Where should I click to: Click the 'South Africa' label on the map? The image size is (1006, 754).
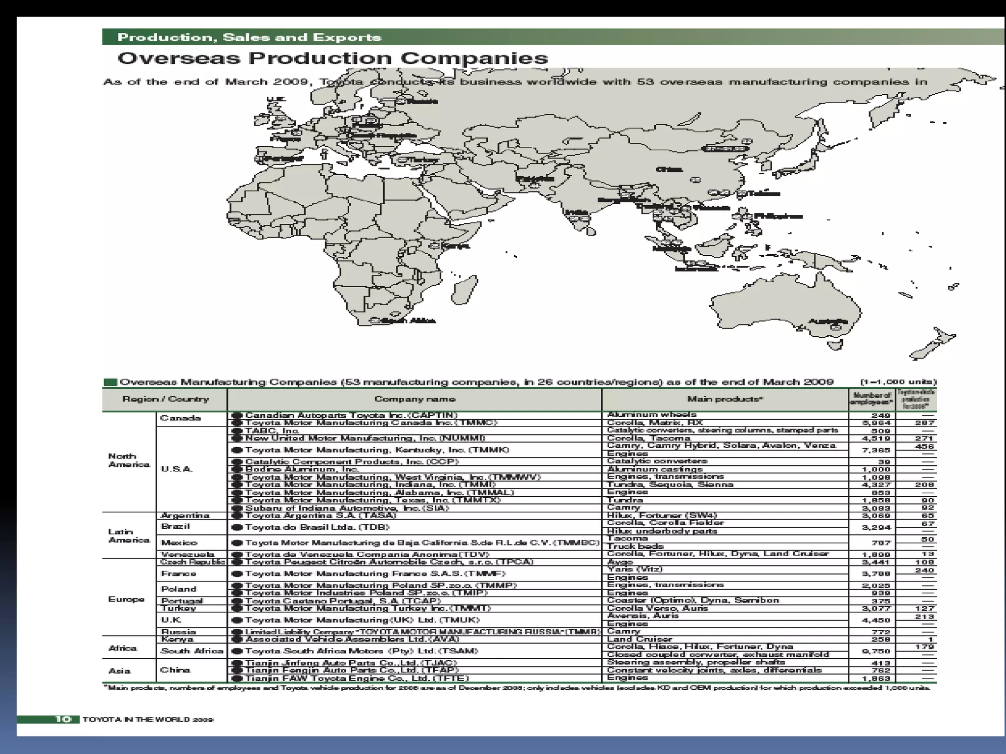tap(408, 321)
